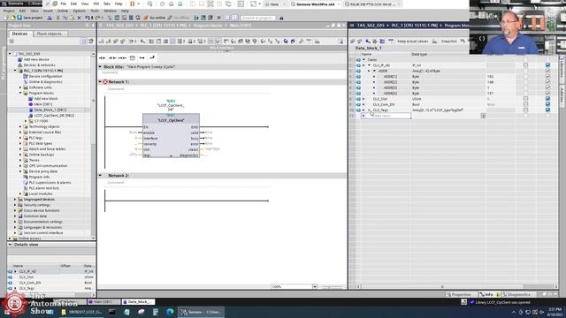Viewport: 566px width, 318px height.
Task: Toggle right checkbox on CLX_Slot row
Action: (547, 99)
